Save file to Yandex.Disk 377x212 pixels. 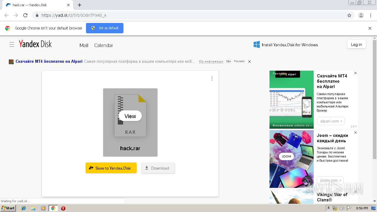(x=111, y=168)
